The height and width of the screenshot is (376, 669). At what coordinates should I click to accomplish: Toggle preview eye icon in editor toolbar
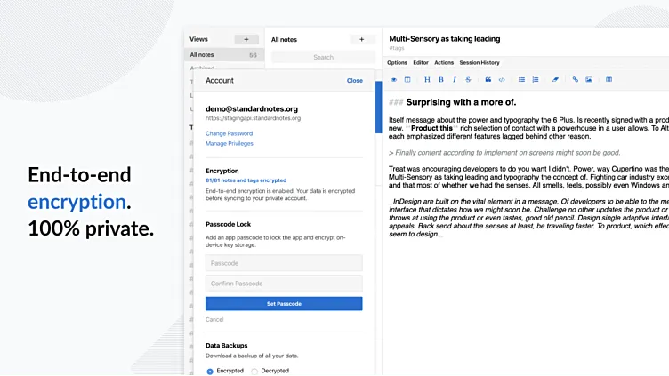(x=394, y=80)
